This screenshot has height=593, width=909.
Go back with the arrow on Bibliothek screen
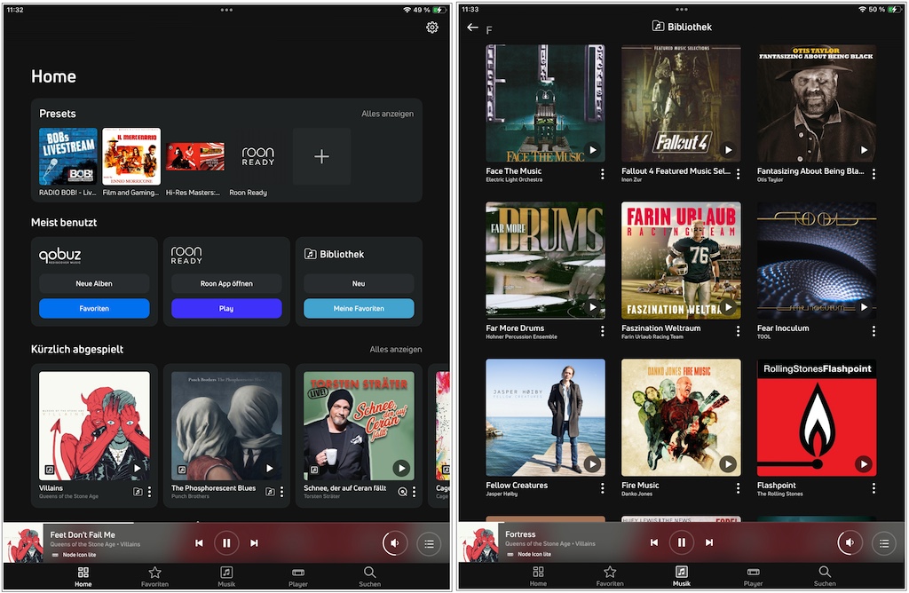[472, 28]
